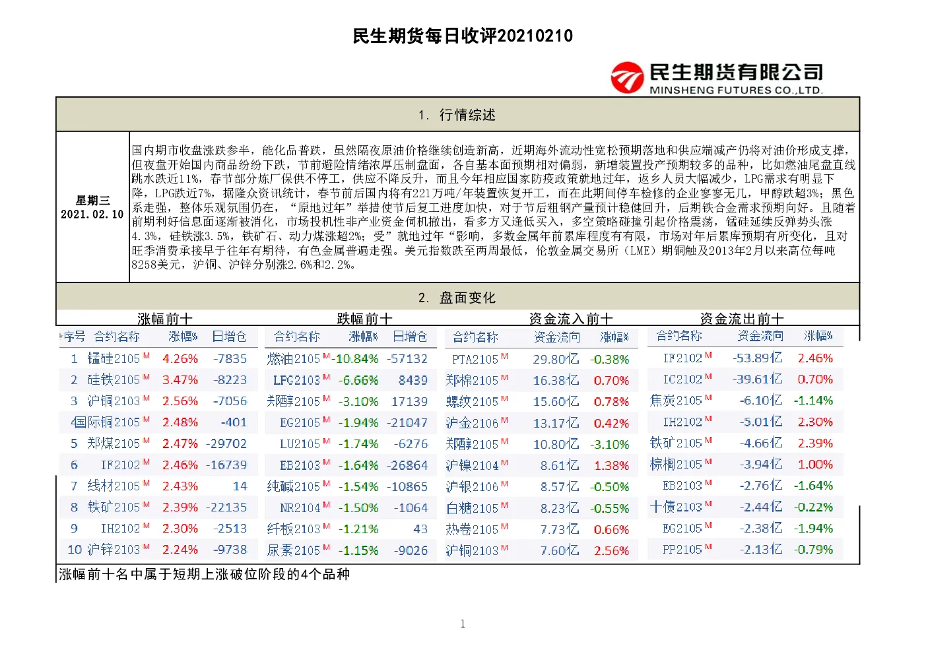Image resolution: width=926 pixels, height=654 pixels.
Task: Click contract name 十债2103
Action: pyautogui.click(x=676, y=507)
